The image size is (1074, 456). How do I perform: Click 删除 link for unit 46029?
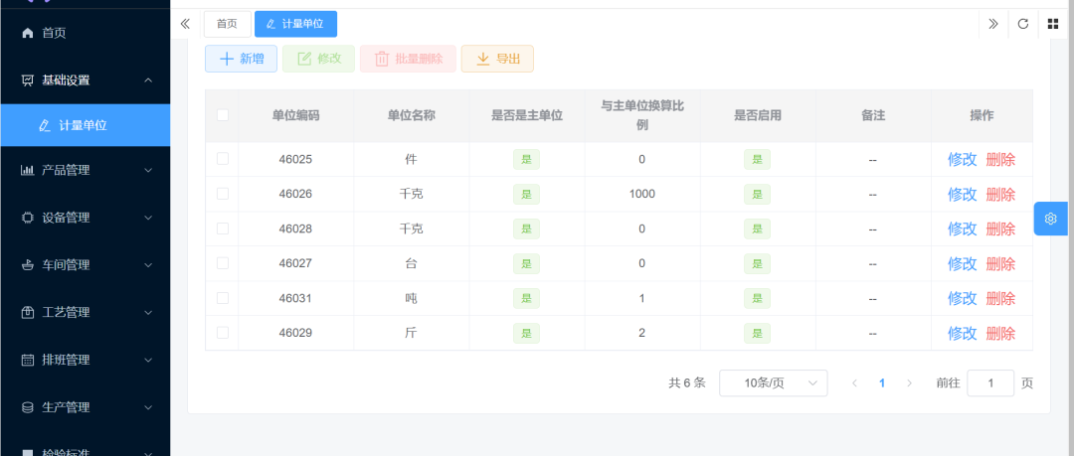click(1000, 333)
